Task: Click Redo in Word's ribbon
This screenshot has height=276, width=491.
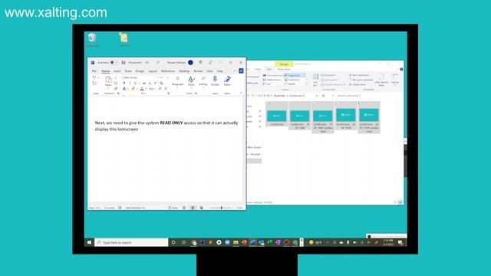Action: pyautogui.click(x=94, y=84)
